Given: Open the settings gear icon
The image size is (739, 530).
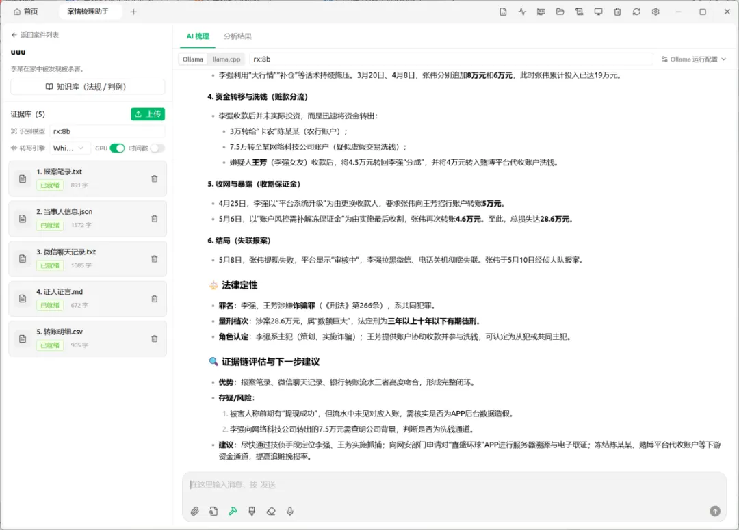Looking at the screenshot, I should 656,12.
